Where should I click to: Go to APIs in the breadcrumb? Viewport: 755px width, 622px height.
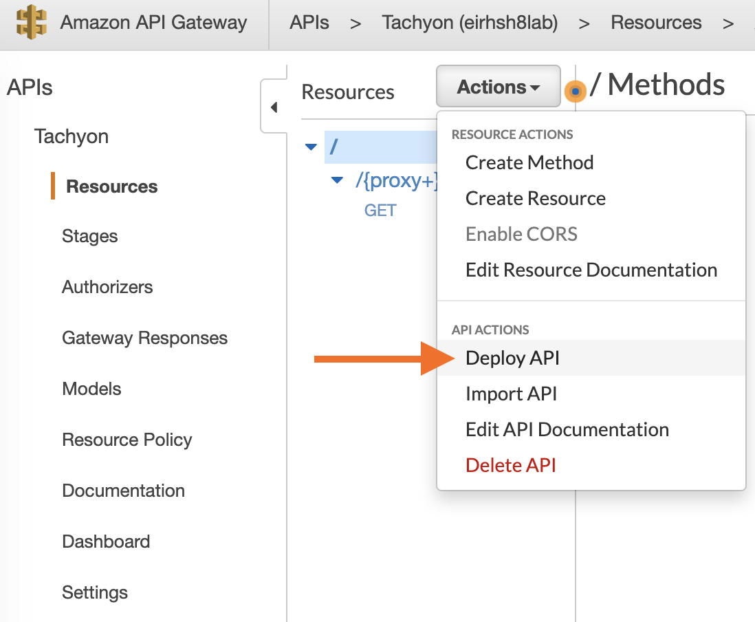(x=309, y=23)
